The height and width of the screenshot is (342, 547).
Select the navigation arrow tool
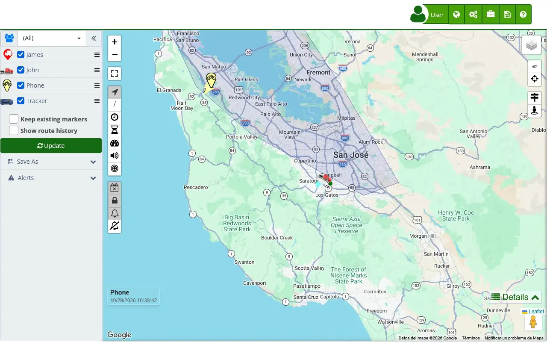click(x=115, y=92)
